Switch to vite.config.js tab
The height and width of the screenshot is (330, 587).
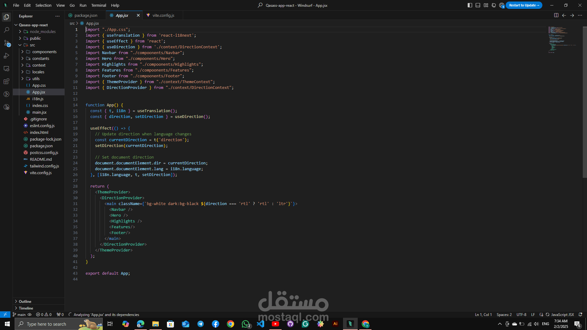coord(163,15)
